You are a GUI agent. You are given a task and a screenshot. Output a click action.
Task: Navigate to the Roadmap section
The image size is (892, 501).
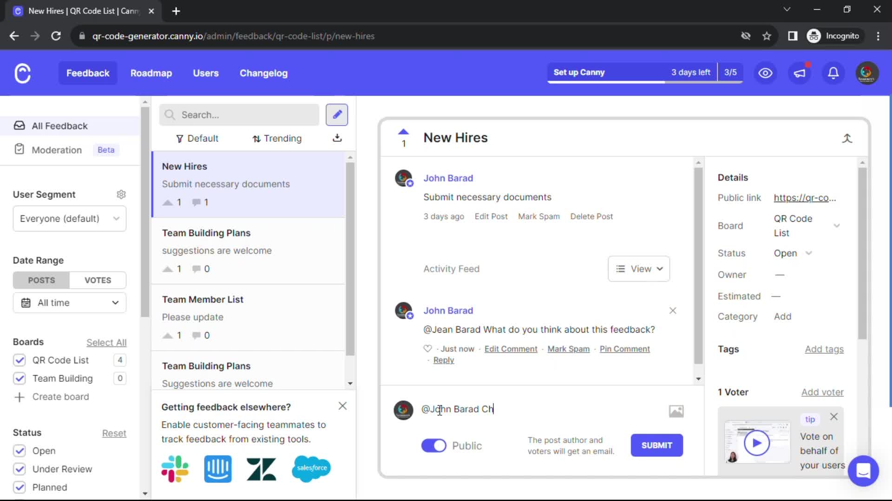pos(151,73)
